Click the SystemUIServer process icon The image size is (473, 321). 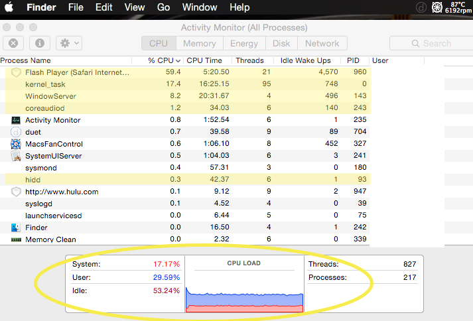(x=16, y=156)
